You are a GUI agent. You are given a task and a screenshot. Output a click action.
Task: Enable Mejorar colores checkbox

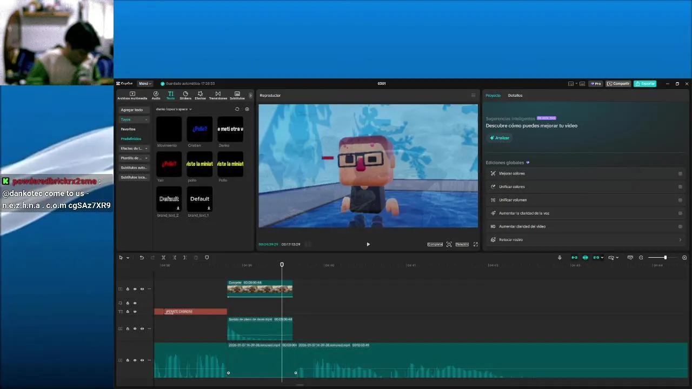(680, 173)
